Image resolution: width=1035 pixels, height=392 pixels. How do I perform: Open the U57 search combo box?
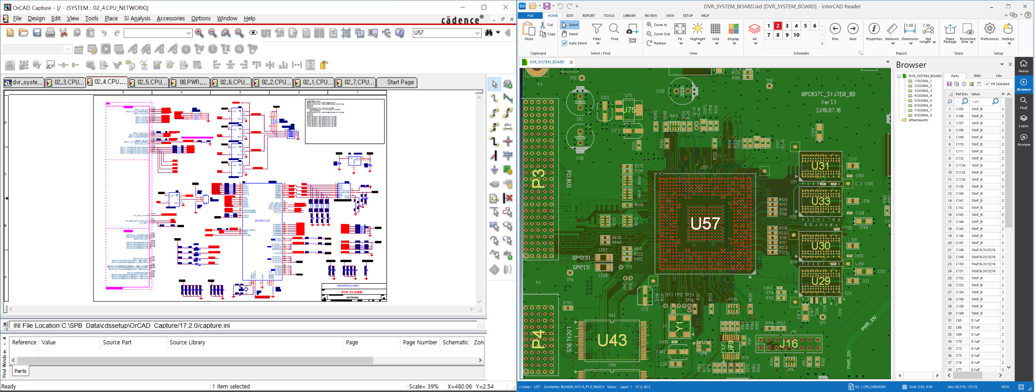[477, 33]
